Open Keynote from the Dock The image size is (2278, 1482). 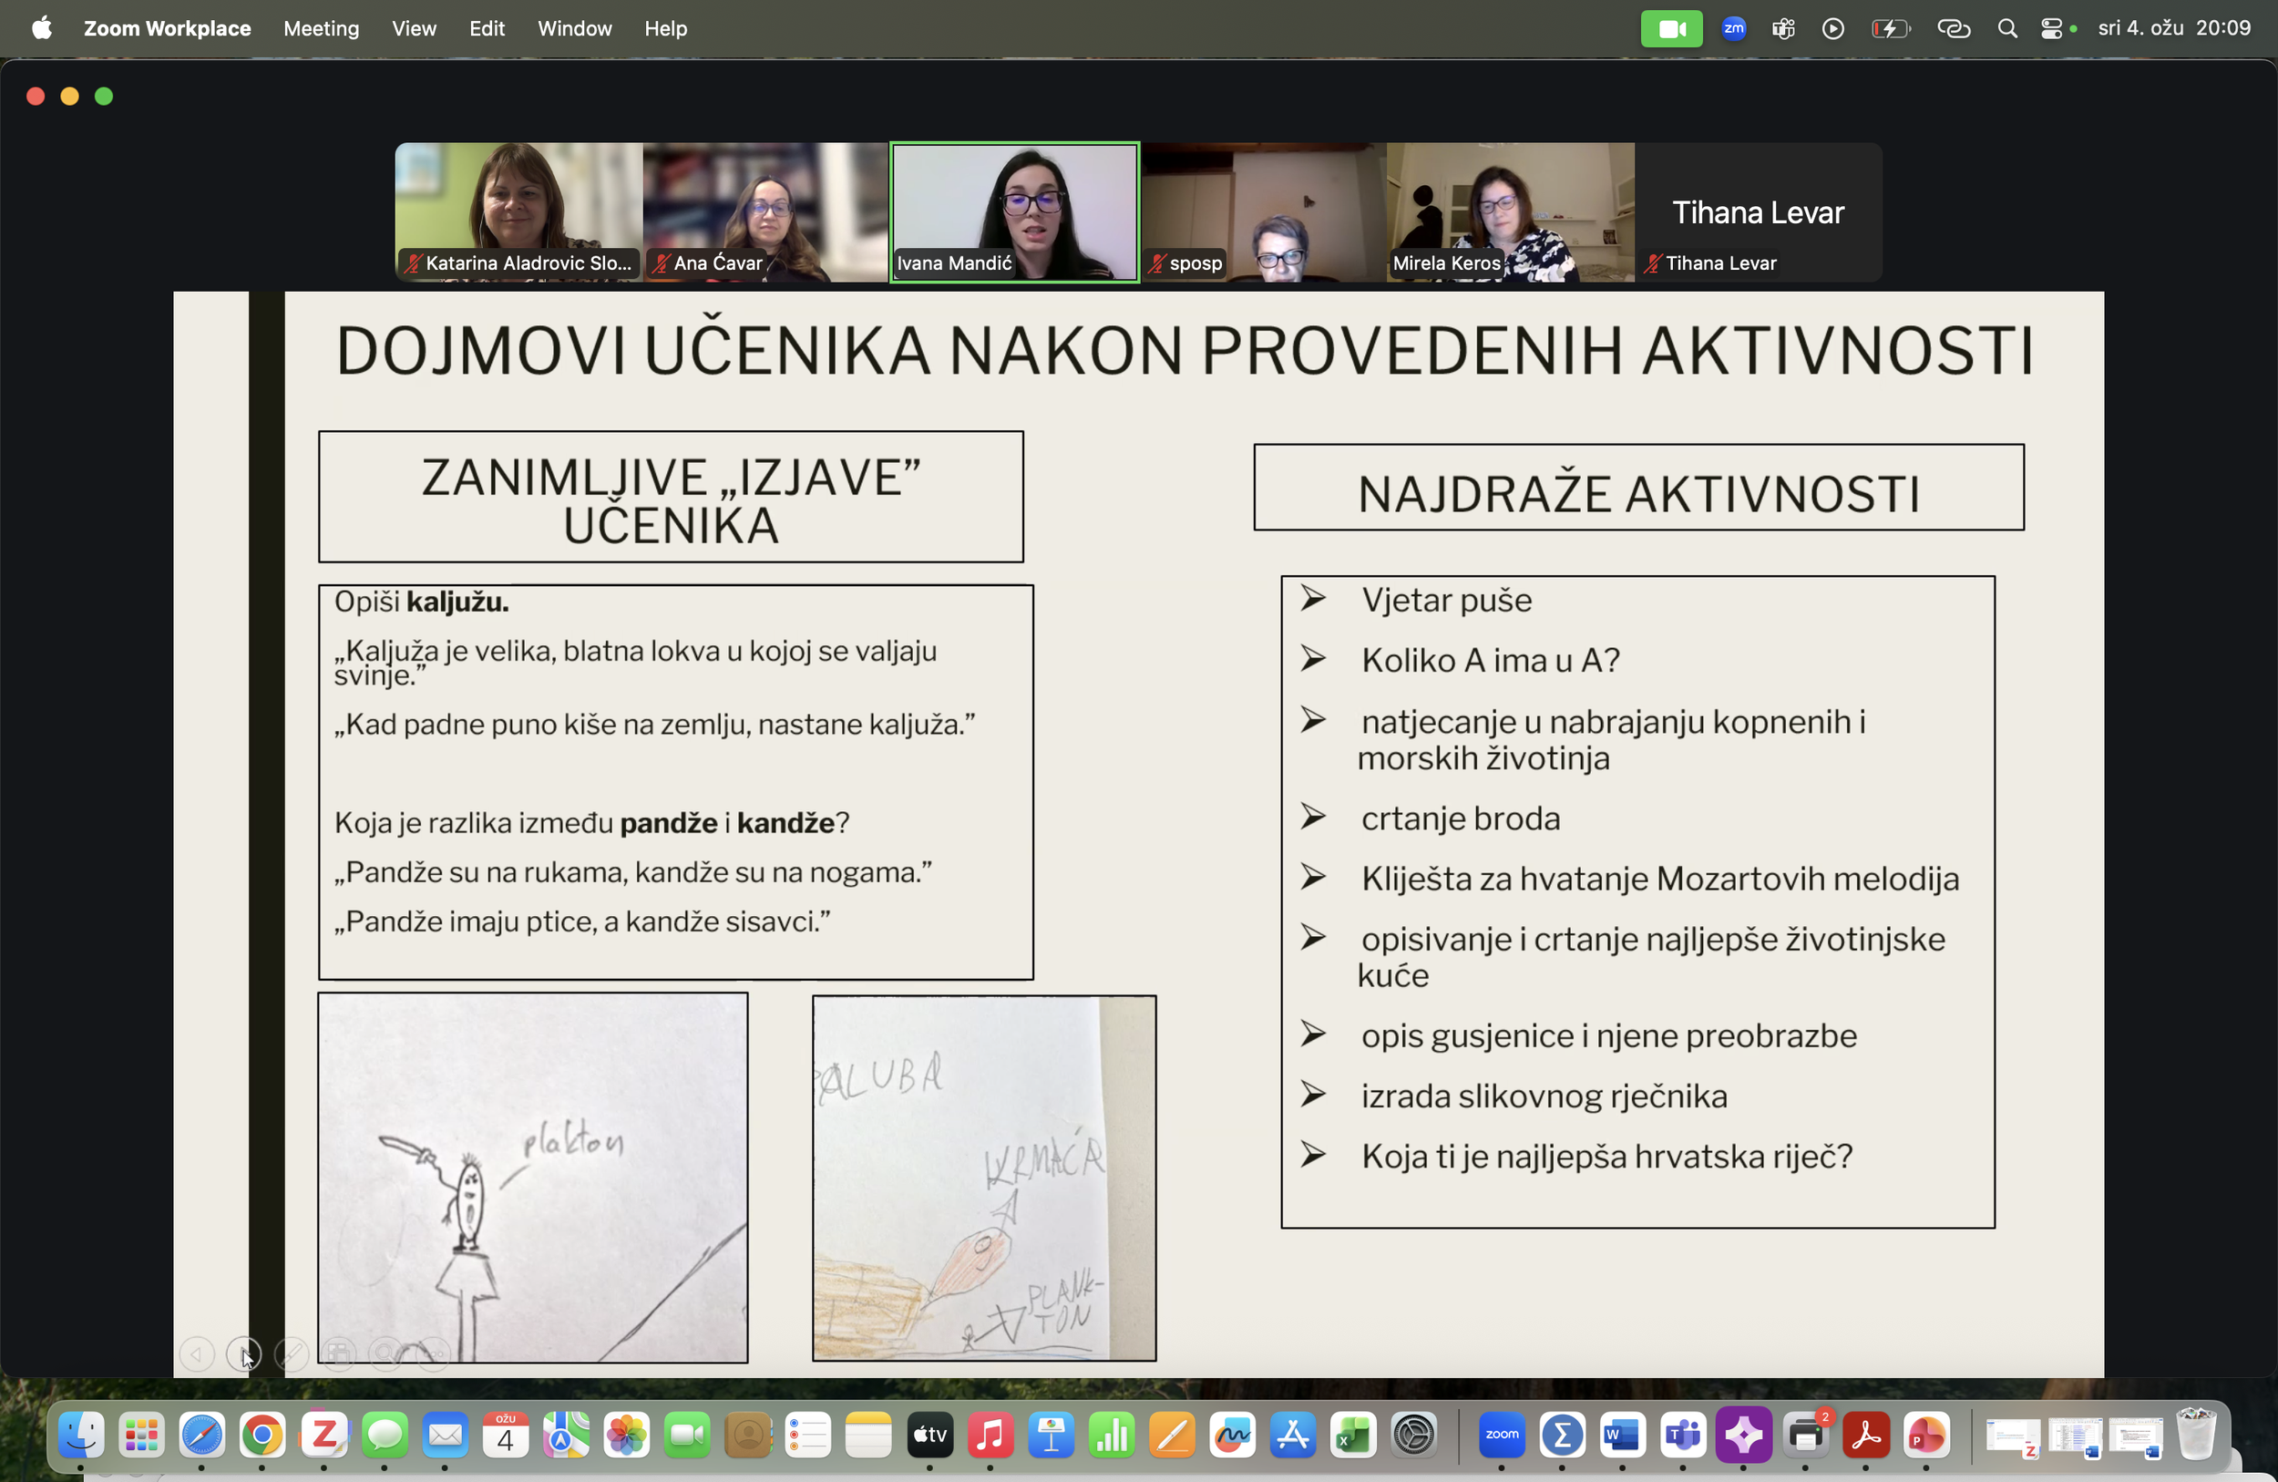[1051, 1434]
